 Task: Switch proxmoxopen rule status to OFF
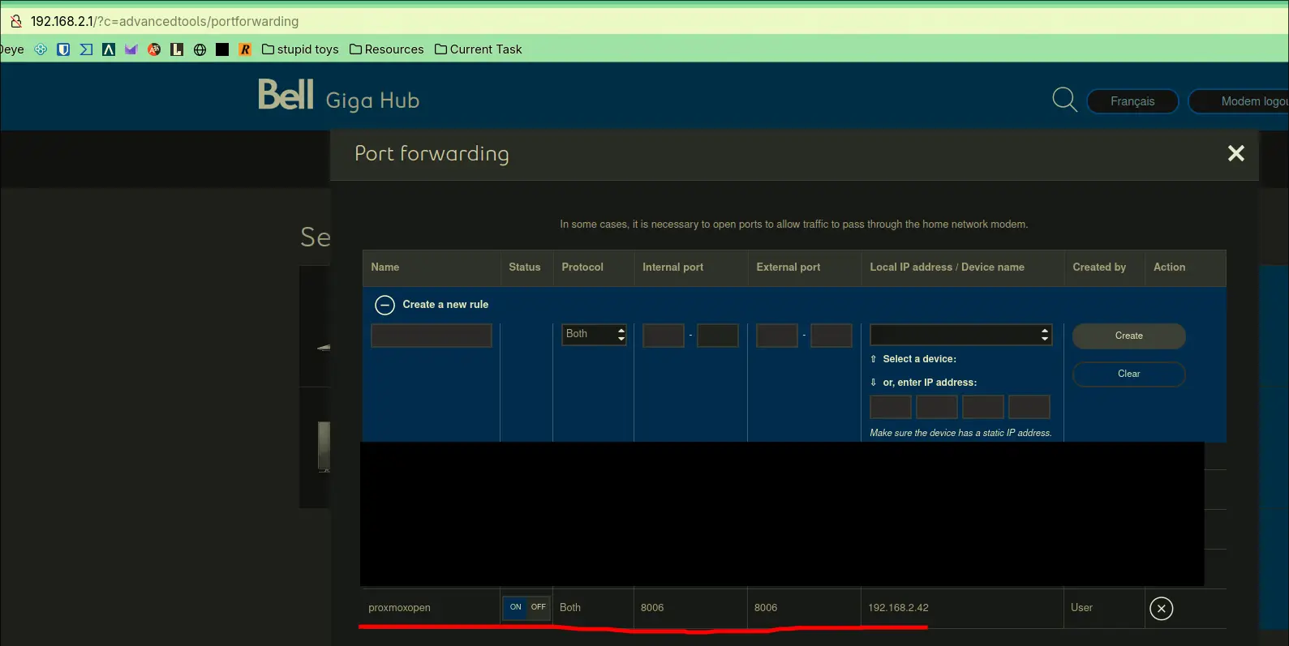(x=539, y=607)
